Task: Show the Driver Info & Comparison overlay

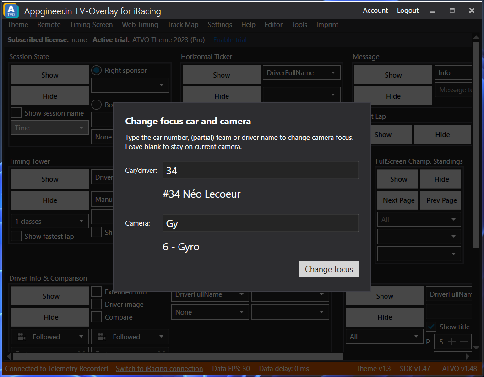Action: click(50, 296)
